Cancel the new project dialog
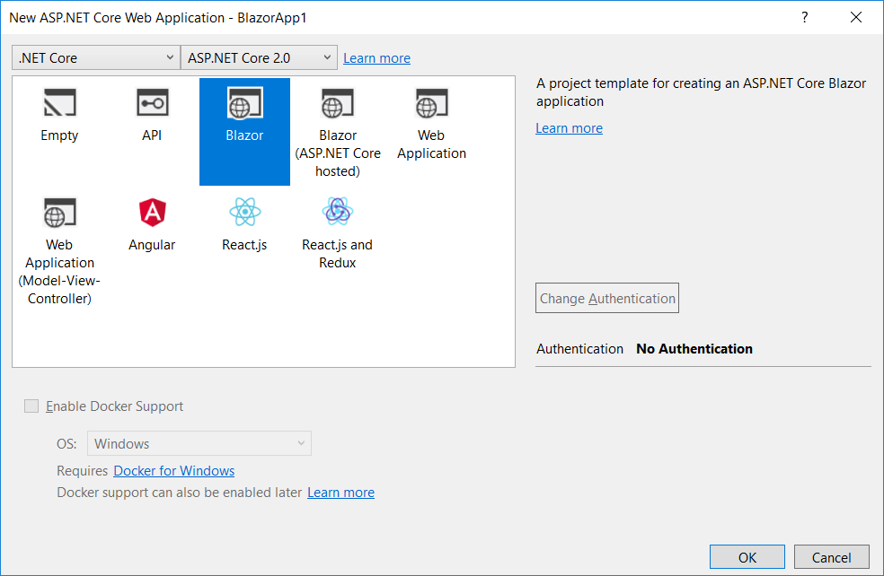884x576 pixels. point(831,556)
